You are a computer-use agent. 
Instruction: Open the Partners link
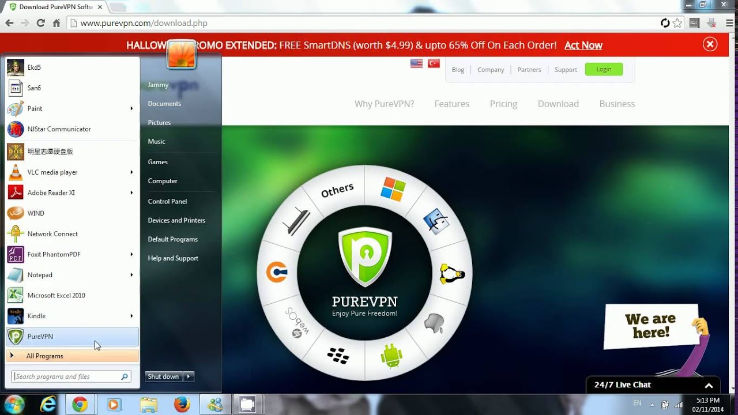(529, 70)
